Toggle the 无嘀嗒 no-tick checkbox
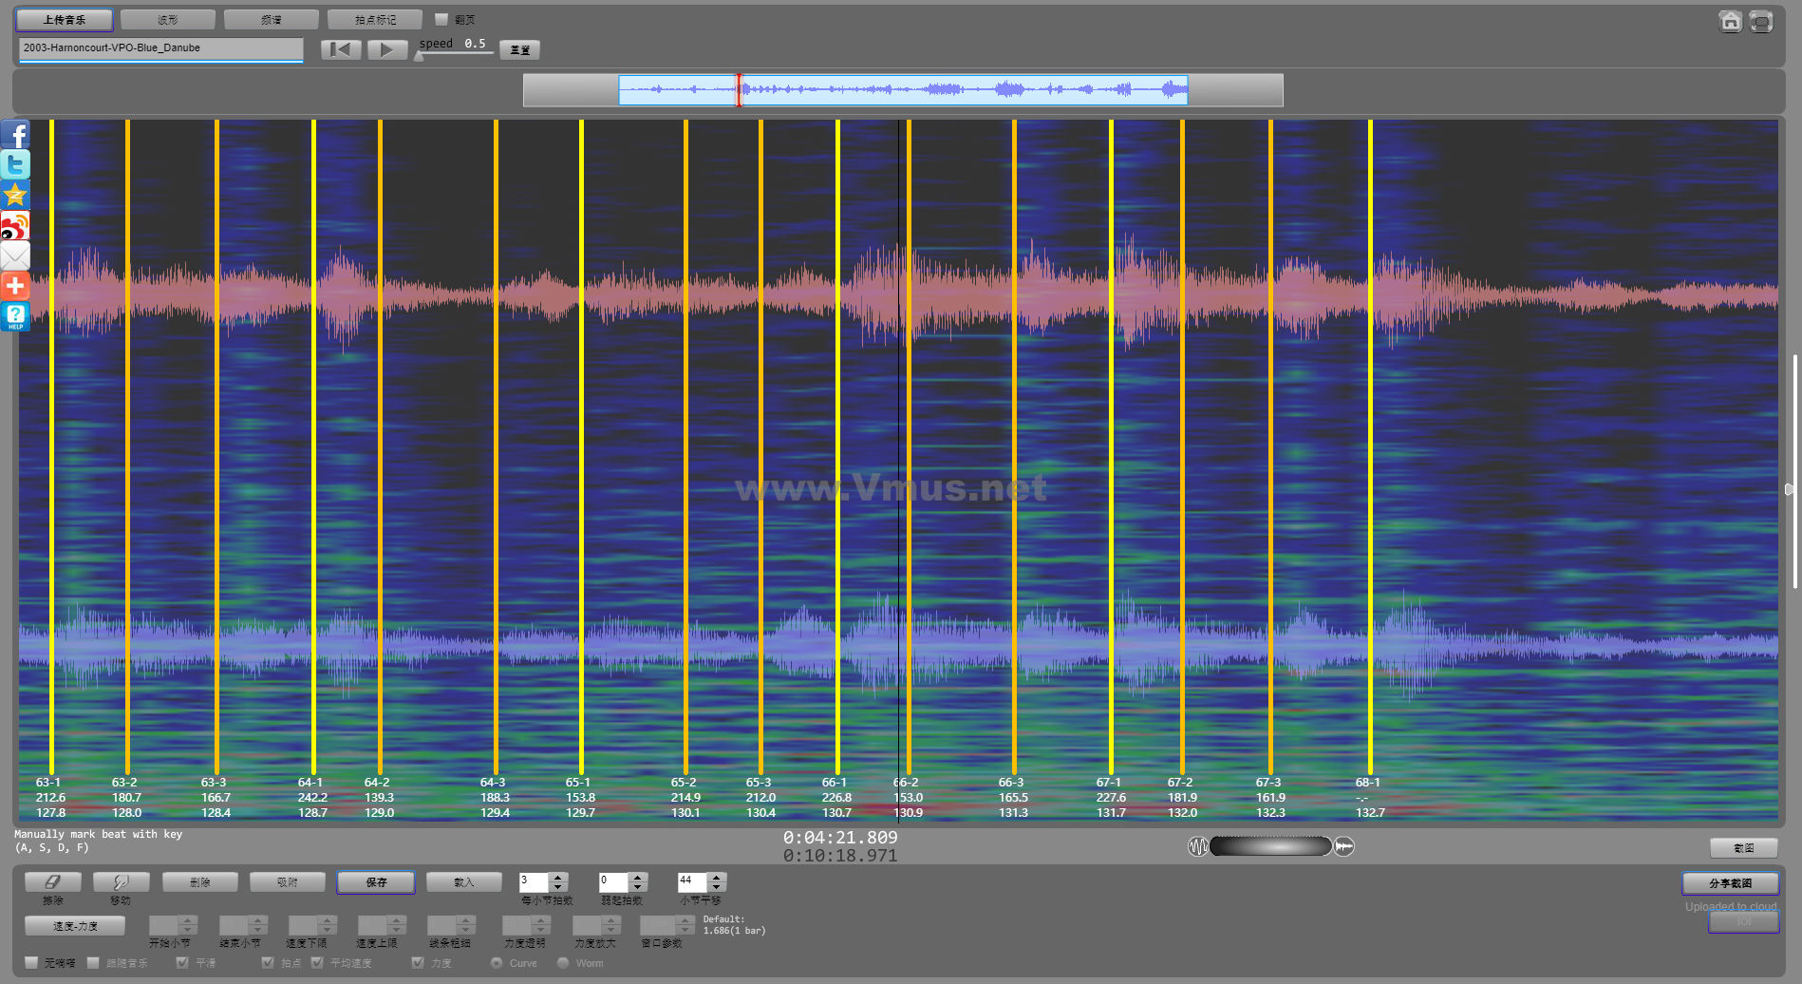This screenshot has height=984, width=1802. click(x=31, y=963)
